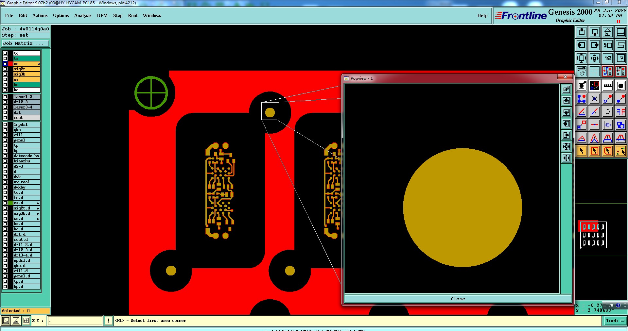The image size is (628, 331).
Task: Select the rectangle area select tool
Action: (x=595, y=151)
